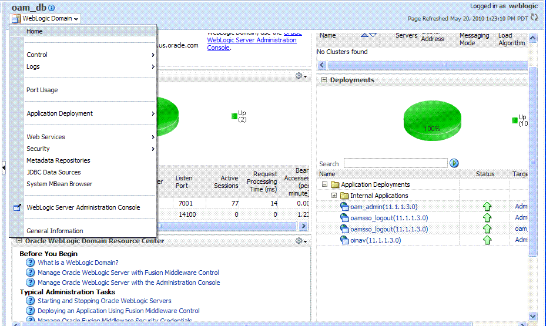Open Starting and Stopping Oracle WebLogic Servers link

point(105,301)
